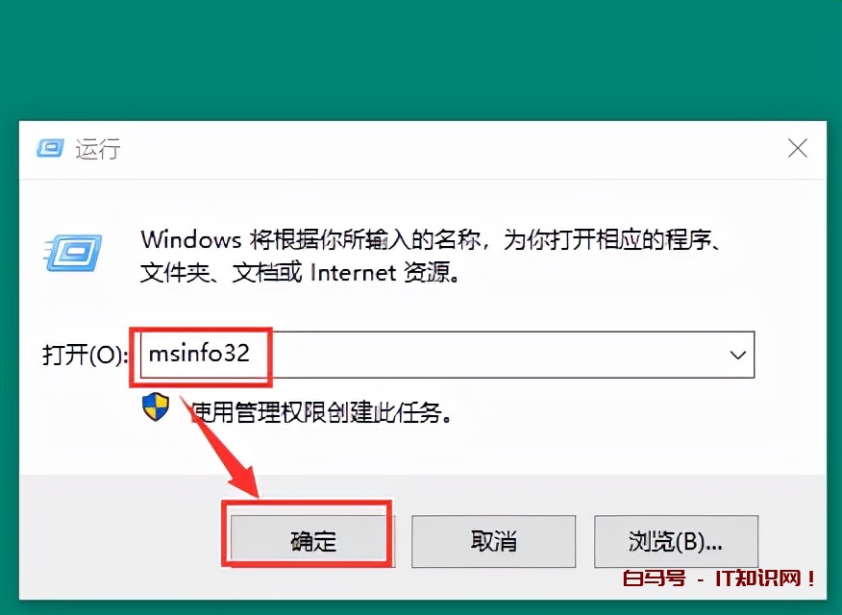This screenshot has width=842, height=615.
Task: Click the 白马号 - IT知识网 watermark
Action: [719, 578]
